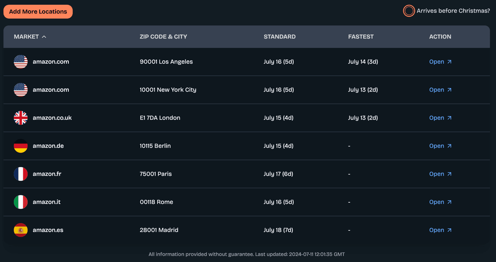Select the amazon.it market name
The image size is (496, 262).
pos(46,202)
